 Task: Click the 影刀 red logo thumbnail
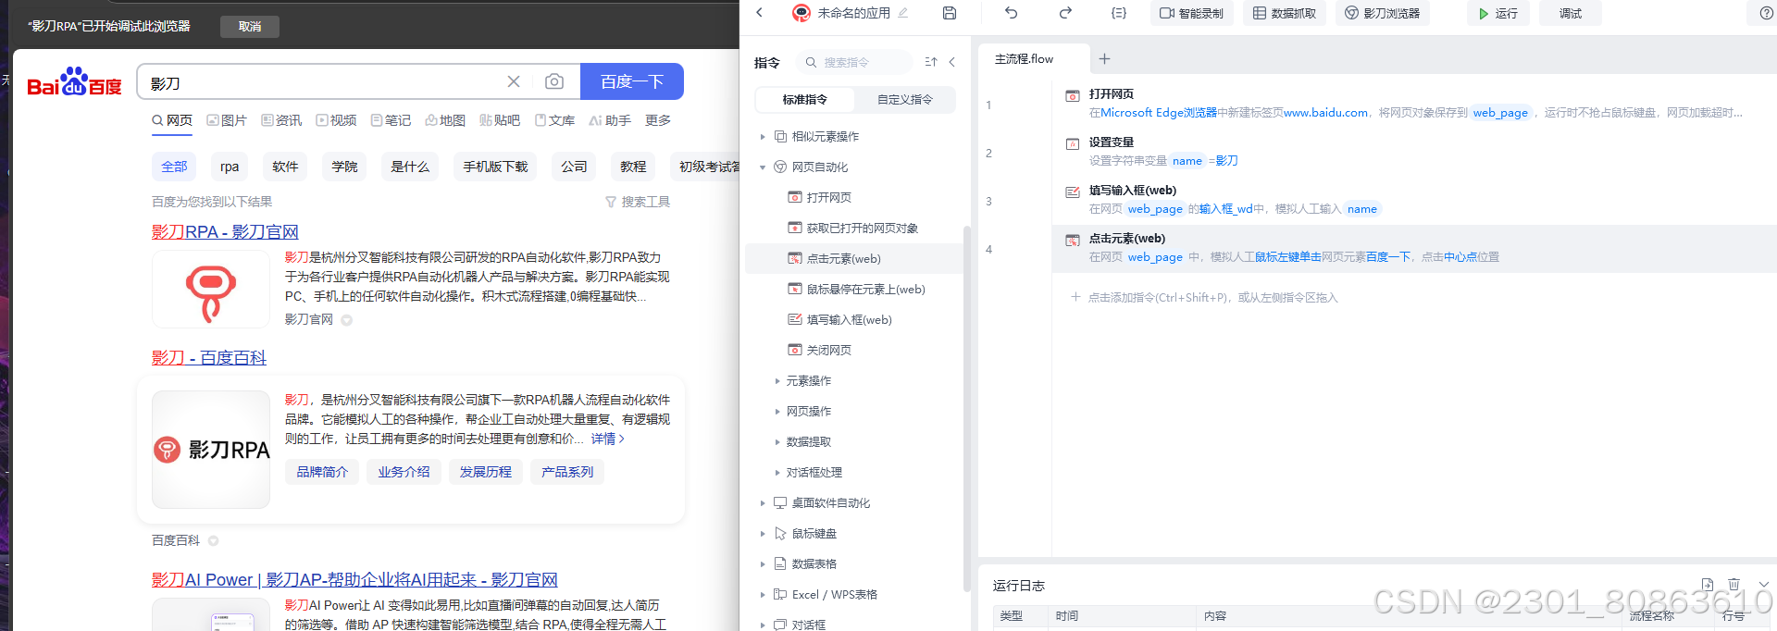point(211,290)
